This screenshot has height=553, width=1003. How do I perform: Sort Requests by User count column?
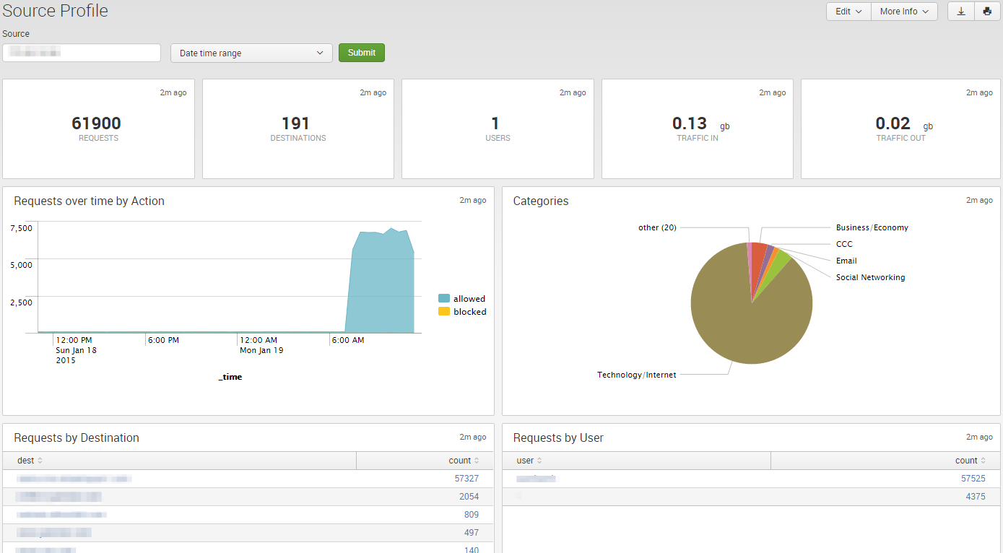[x=970, y=461]
